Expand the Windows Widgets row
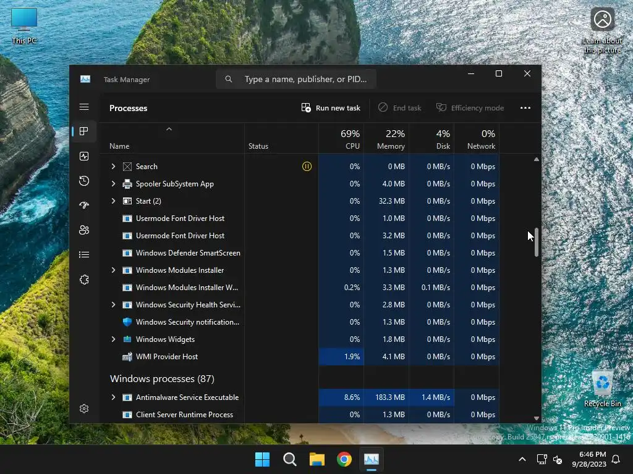Image resolution: width=633 pixels, height=474 pixels. point(114,339)
